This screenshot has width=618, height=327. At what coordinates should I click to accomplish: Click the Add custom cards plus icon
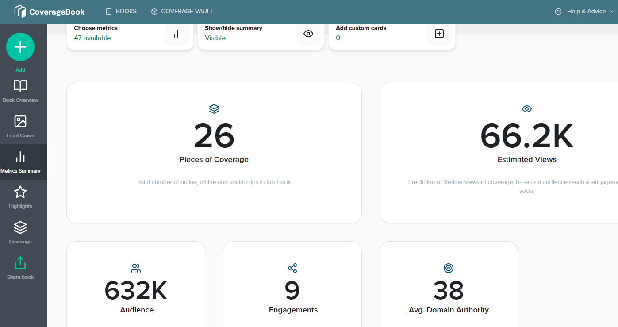(x=439, y=34)
